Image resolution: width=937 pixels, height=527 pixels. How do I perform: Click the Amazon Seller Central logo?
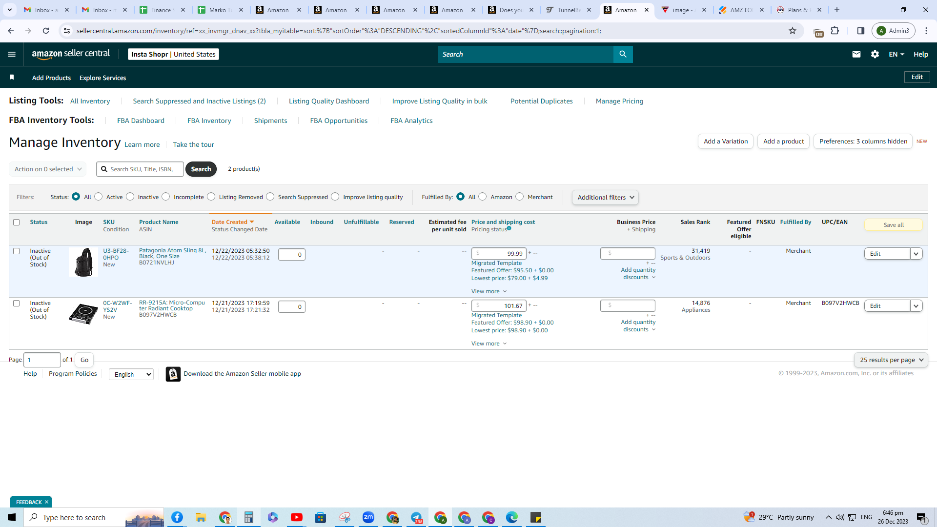[71, 54]
